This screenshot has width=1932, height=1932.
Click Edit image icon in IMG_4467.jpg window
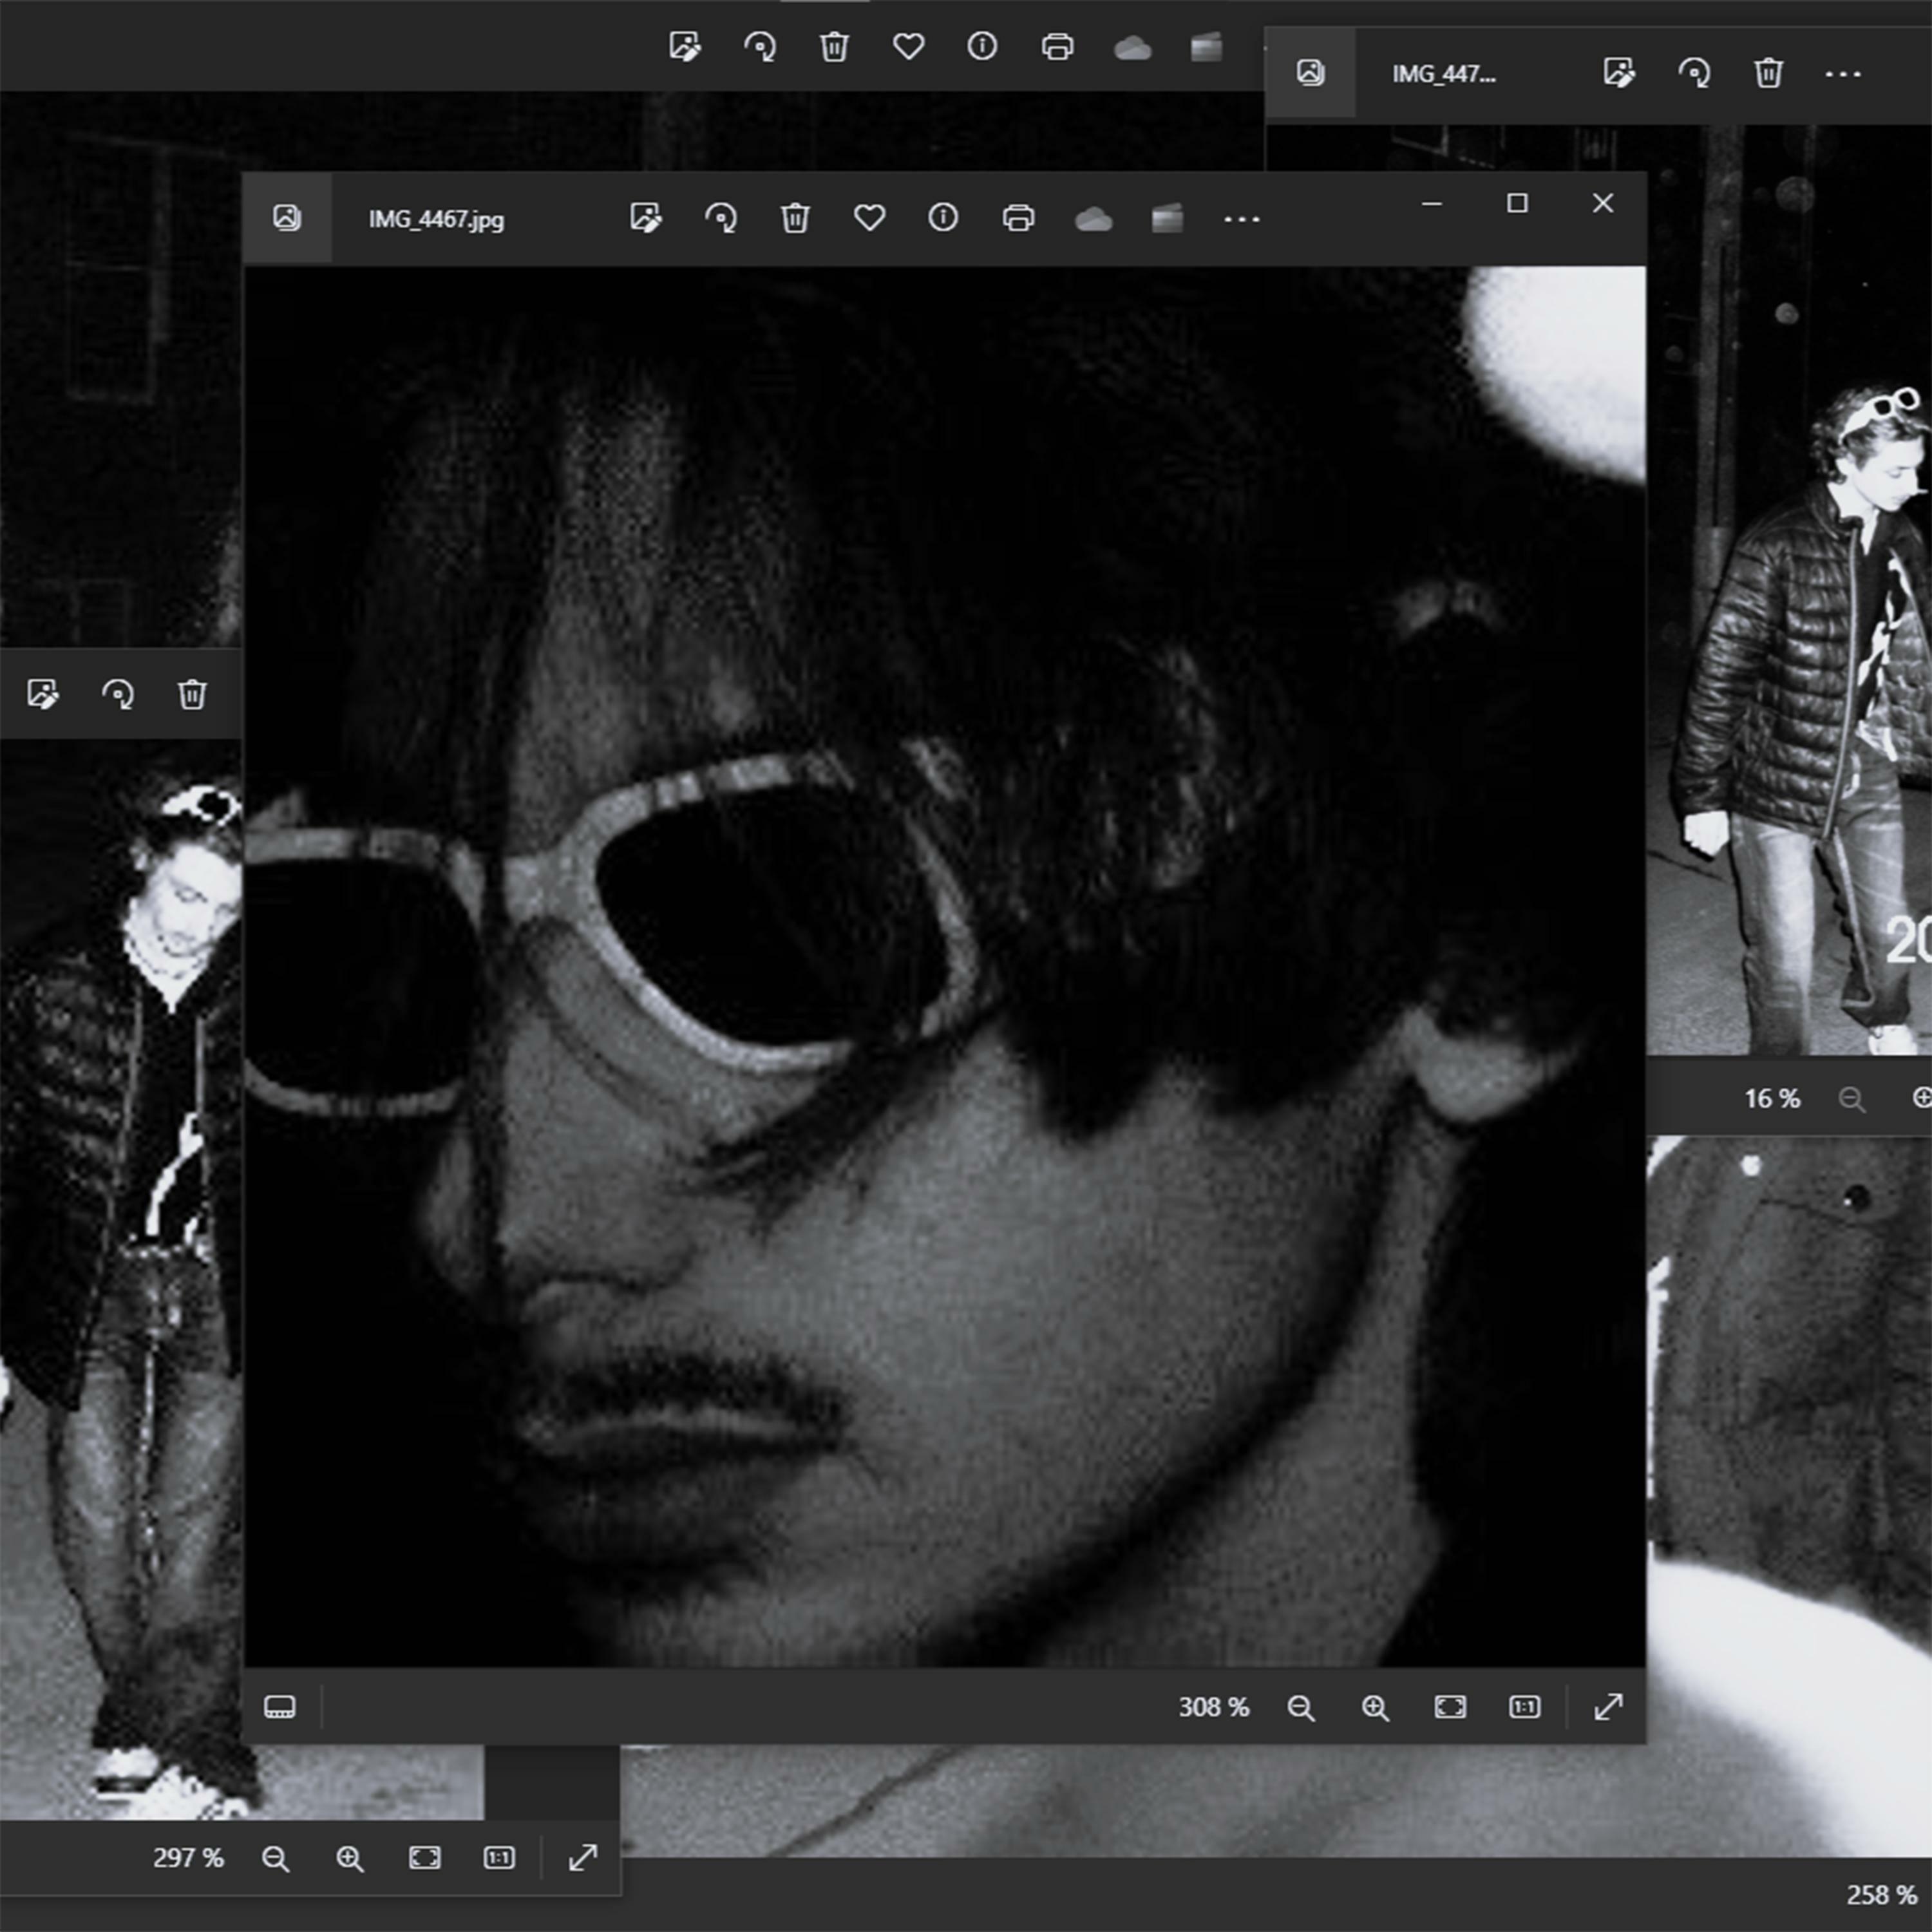click(646, 218)
